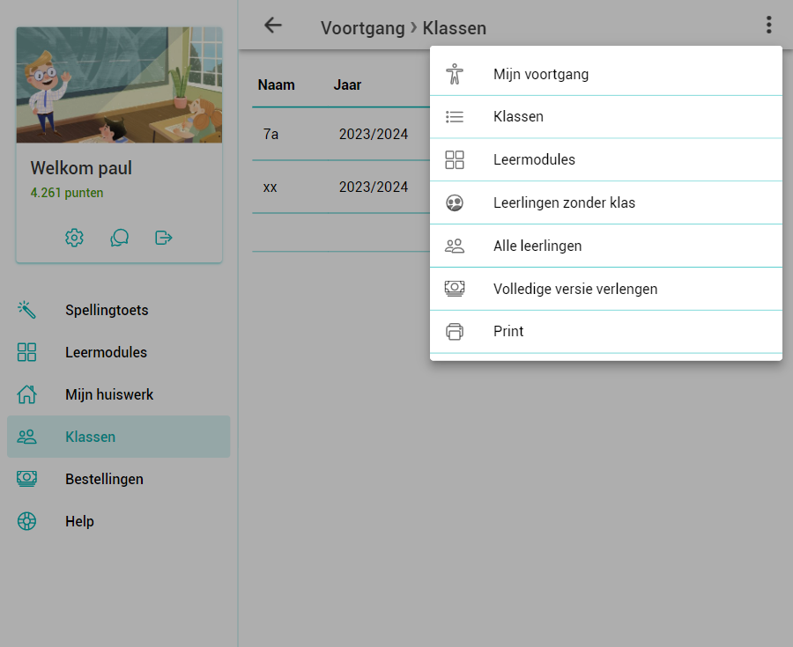Select Leerlingen zonder klas menu entry
This screenshot has height=647, width=793.
(564, 202)
